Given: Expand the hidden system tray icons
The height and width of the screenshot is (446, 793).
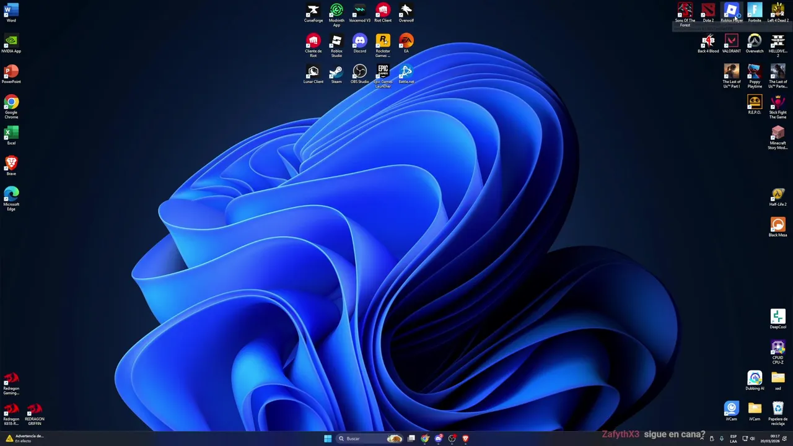Looking at the screenshot, I should tap(701, 439).
